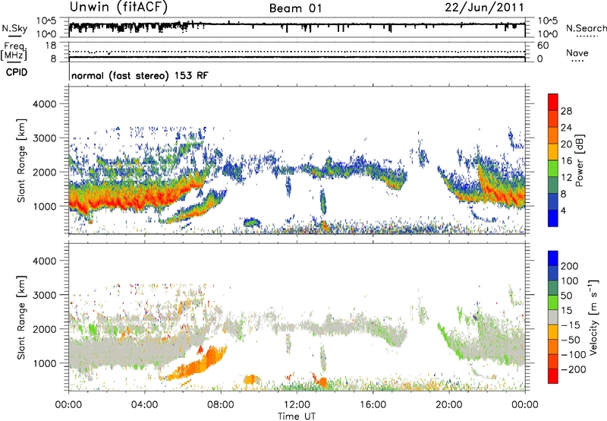Click the "Velocity [m s-1]" color bar title
Screen dimensions: 607x421
click(x=594, y=317)
